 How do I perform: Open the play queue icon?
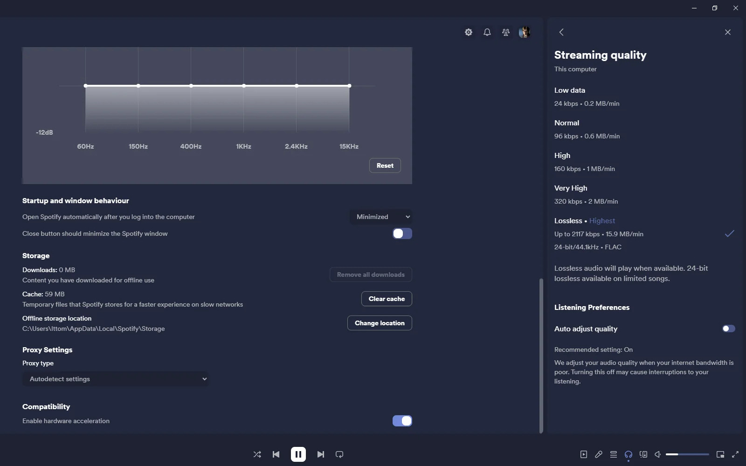tap(614, 454)
